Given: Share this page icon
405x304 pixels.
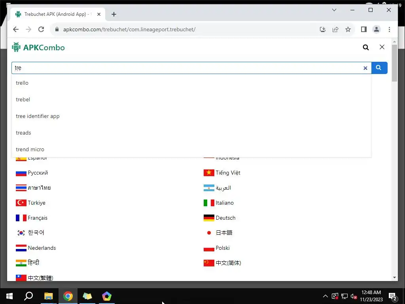Looking at the screenshot, I should coord(335,29).
